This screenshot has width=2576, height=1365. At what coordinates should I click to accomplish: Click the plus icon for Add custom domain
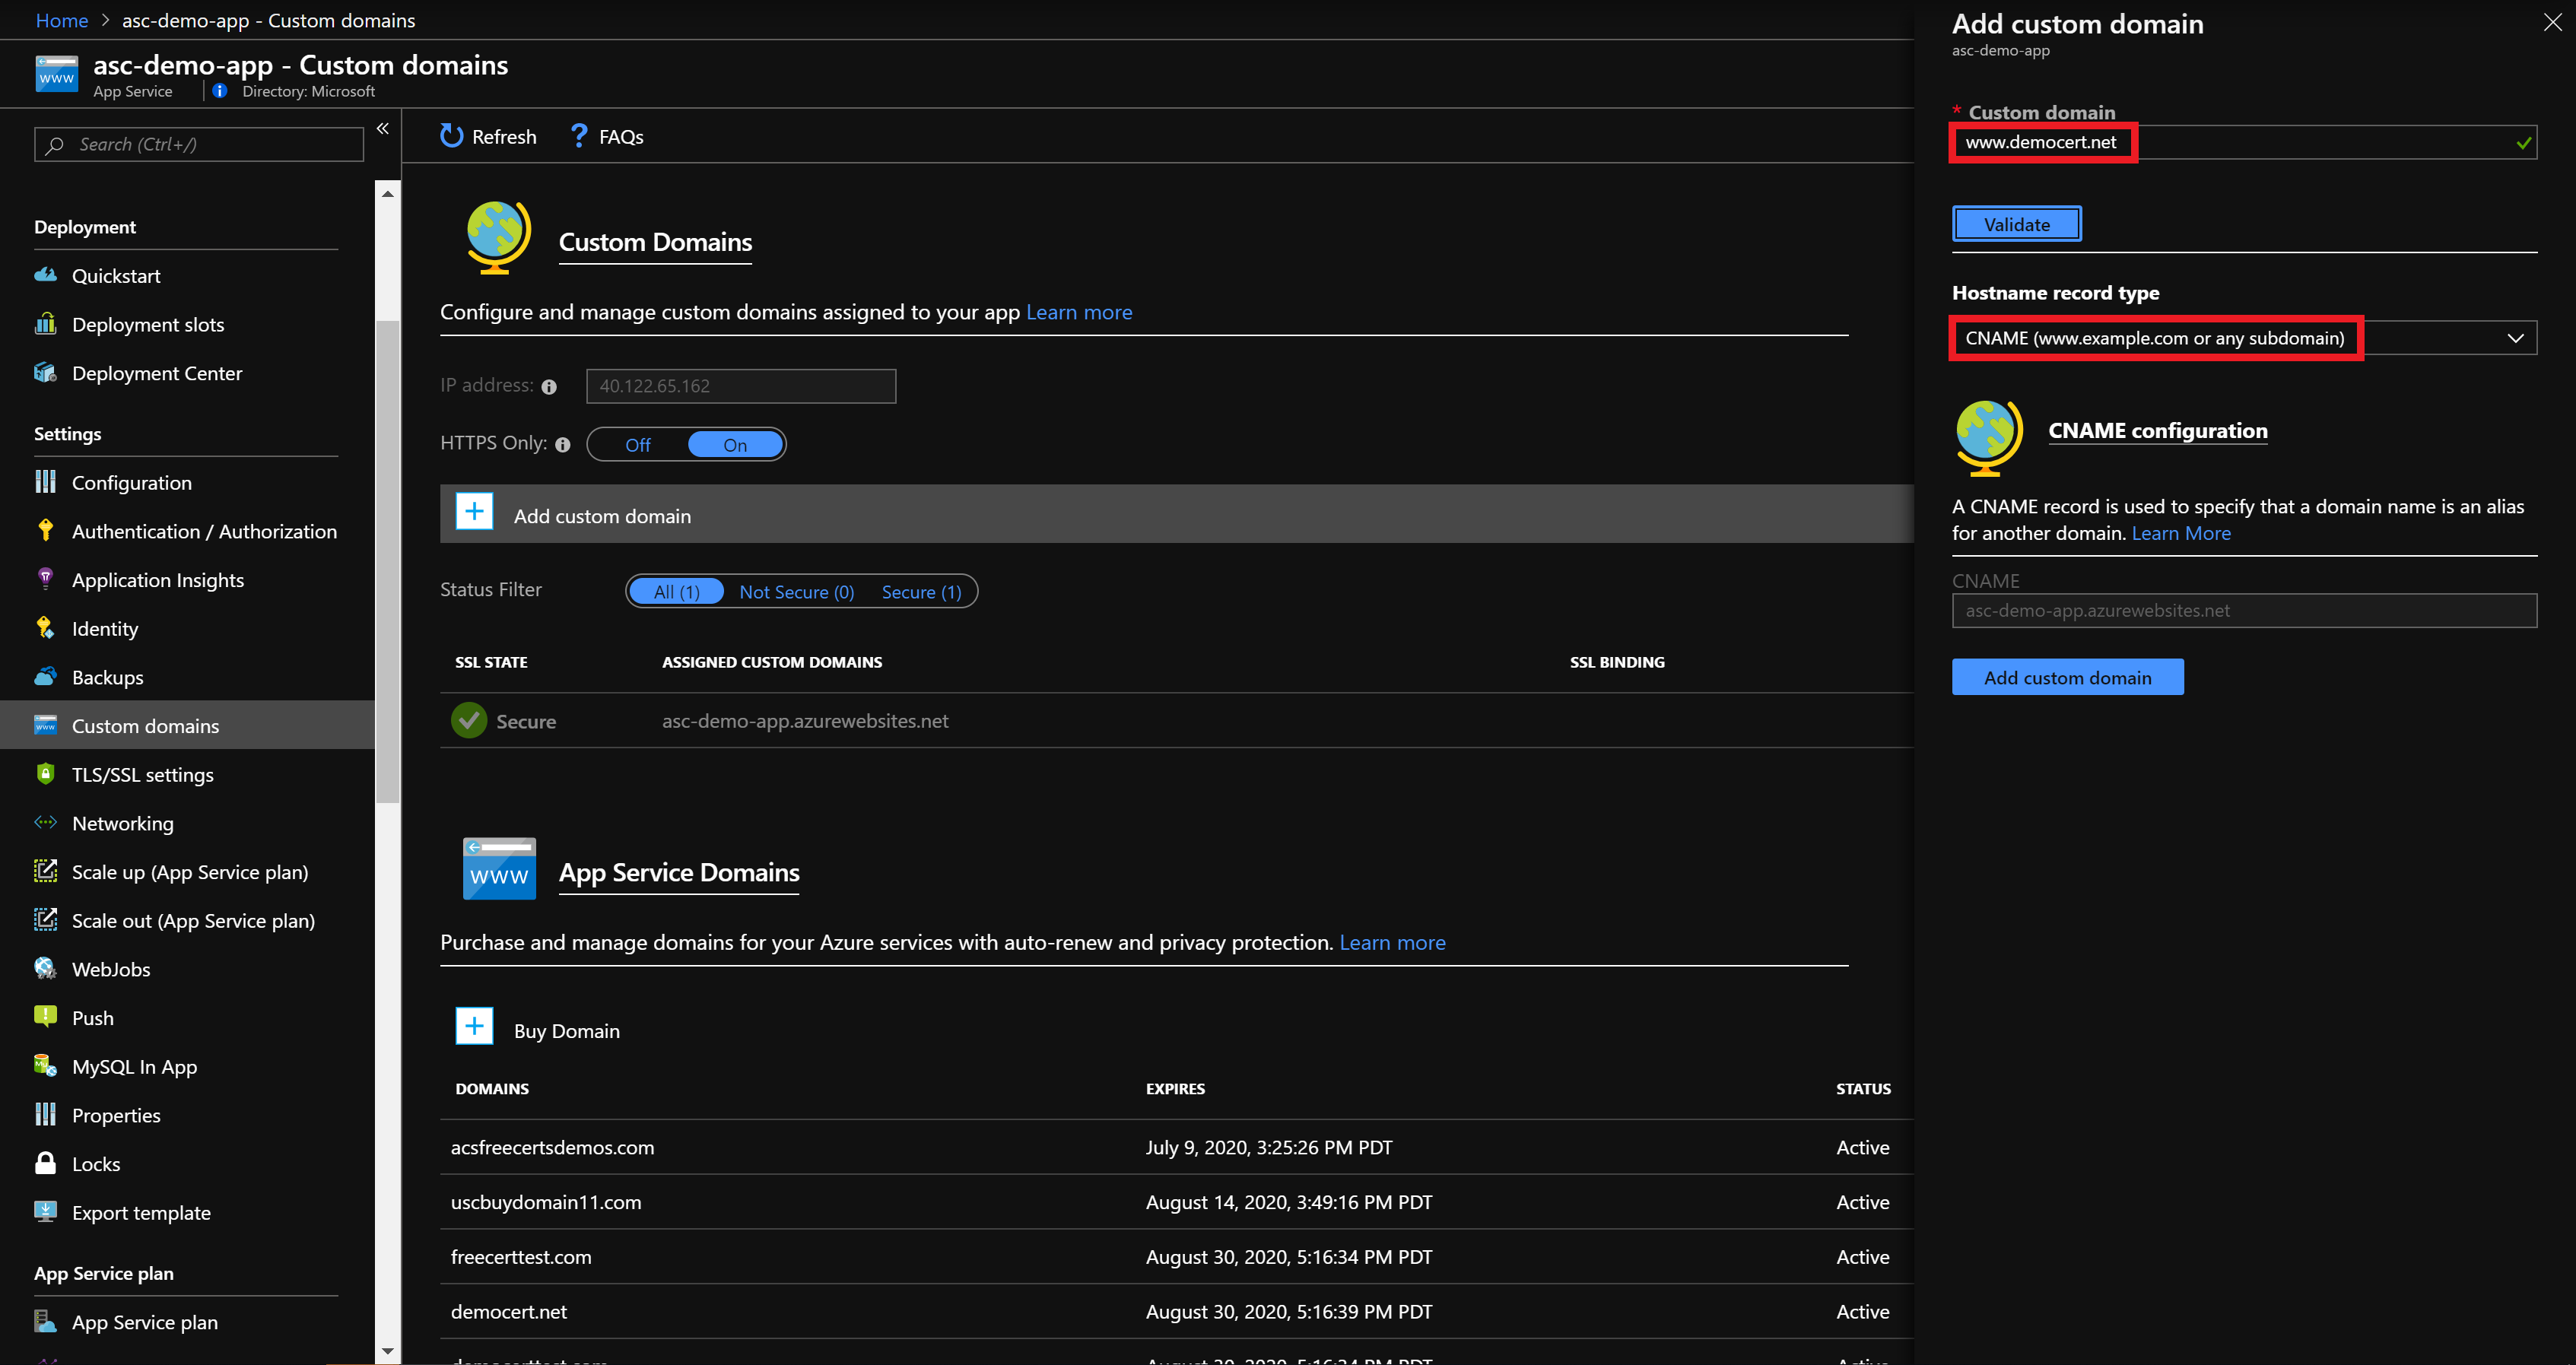474,512
